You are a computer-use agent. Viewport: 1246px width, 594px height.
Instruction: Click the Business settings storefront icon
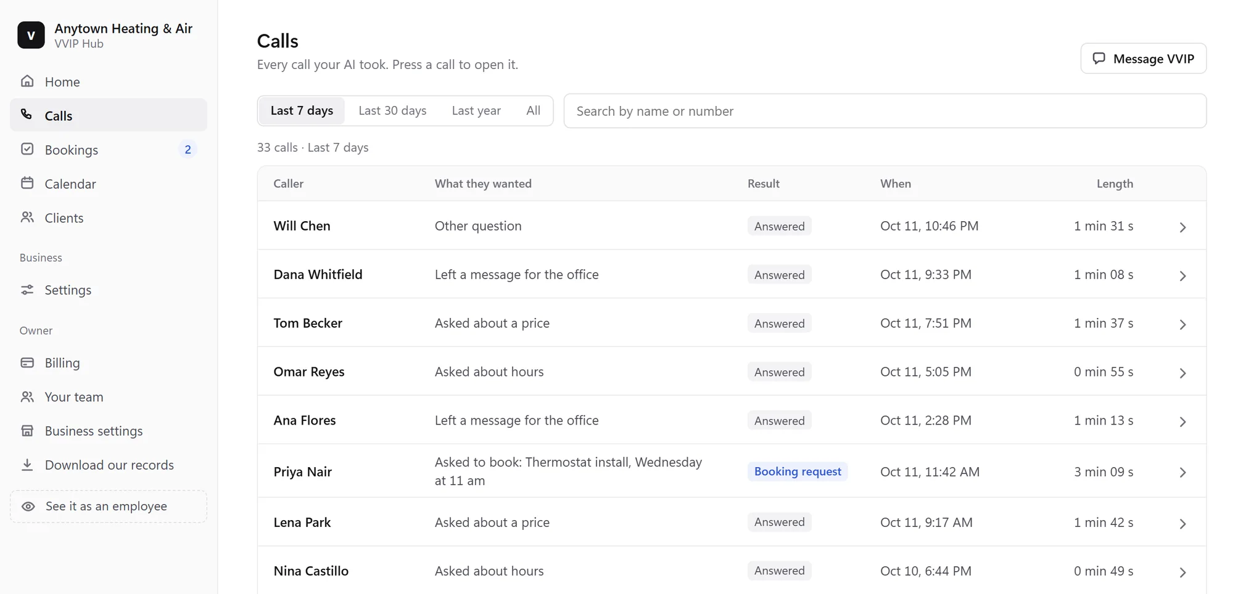pyautogui.click(x=27, y=431)
